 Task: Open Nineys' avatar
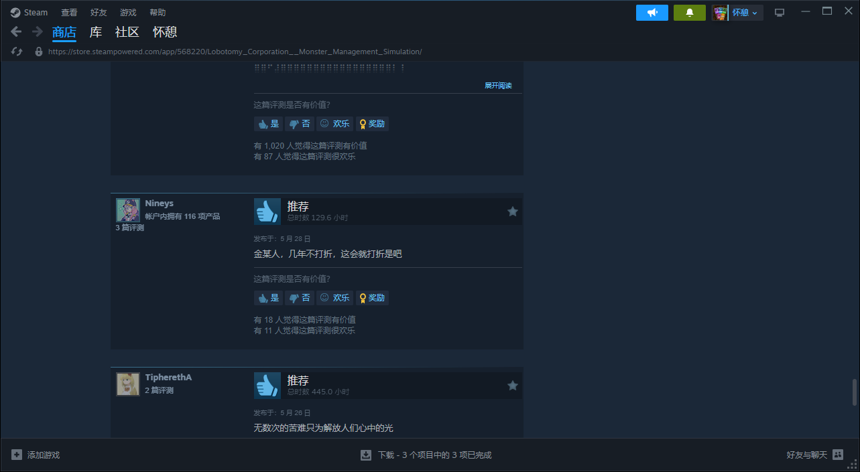point(128,210)
